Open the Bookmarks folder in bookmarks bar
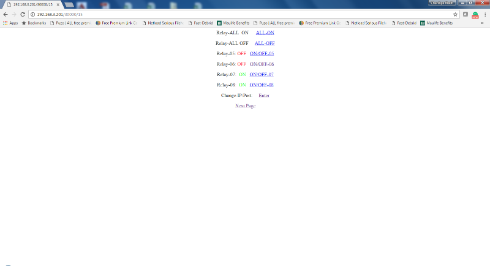The width and height of the screenshot is (490, 266). coord(34,23)
